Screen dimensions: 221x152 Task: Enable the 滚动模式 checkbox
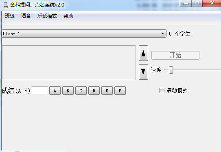tap(162, 91)
